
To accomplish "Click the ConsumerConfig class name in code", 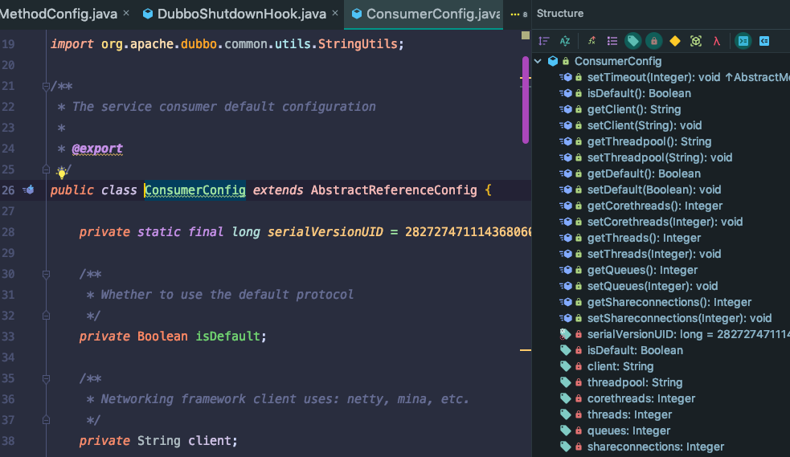I will [x=195, y=190].
